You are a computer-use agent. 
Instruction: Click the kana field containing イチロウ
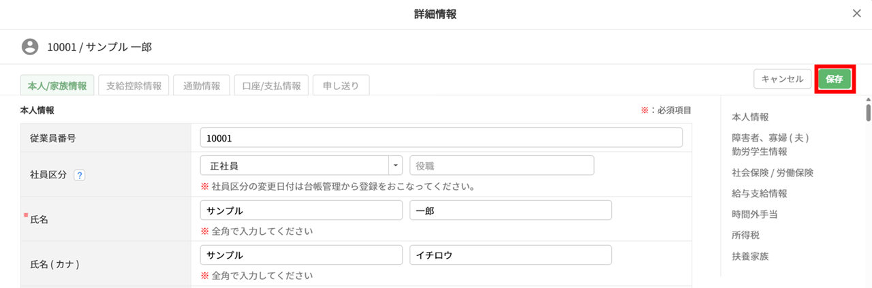coord(510,255)
